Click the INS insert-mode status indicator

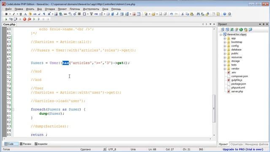click(x=201, y=149)
